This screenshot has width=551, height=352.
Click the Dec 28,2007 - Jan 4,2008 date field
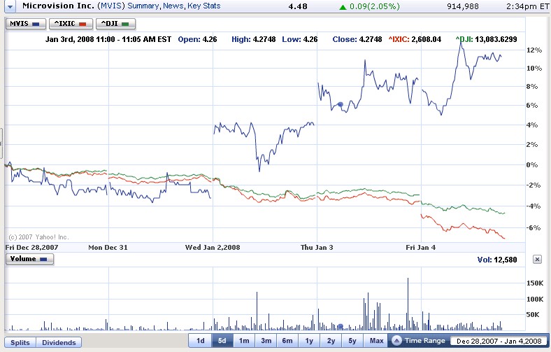[x=499, y=341]
